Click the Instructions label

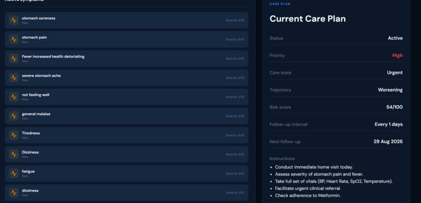pyautogui.click(x=282, y=159)
